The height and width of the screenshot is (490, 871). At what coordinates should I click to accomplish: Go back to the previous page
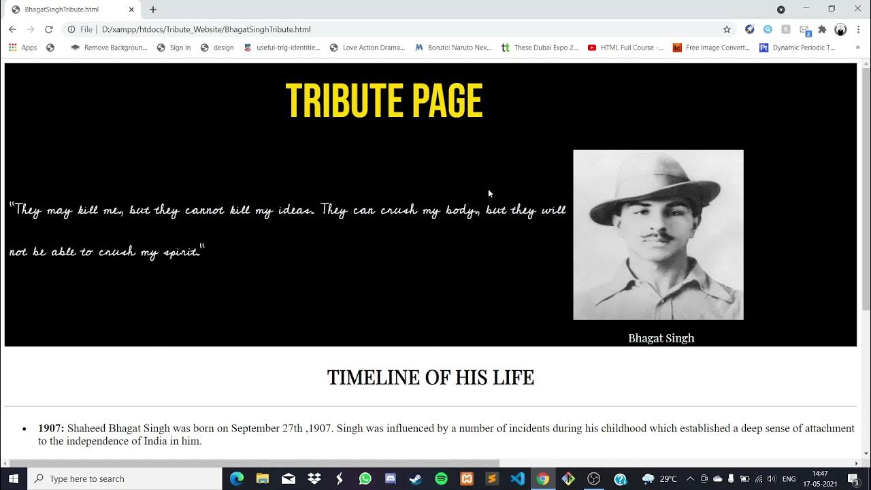pos(12,29)
